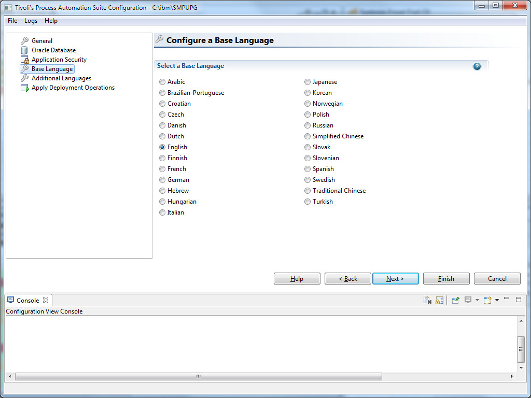Choose Finnish radio button
This screenshot has height=398, width=531.
[162, 158]
